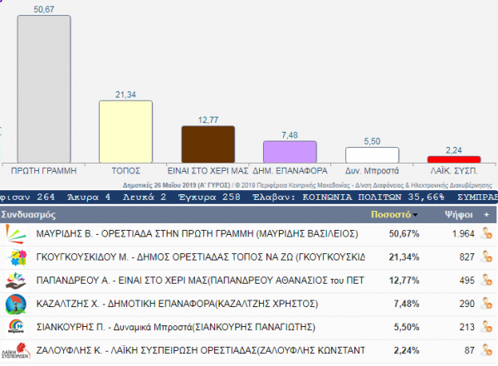The width and height of the screenshot is (498, 366).
Task: Click the ΚΑΖΑΛΤΖΗΣ party logo icon
Action: 15,305
